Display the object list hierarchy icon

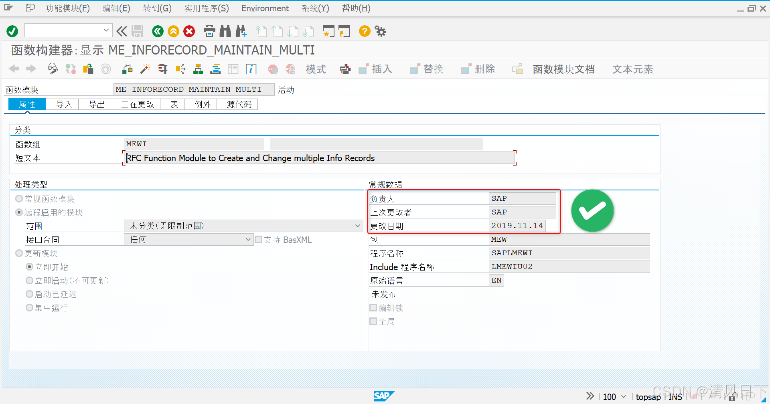pyautogui.click(x=198, y=69)
